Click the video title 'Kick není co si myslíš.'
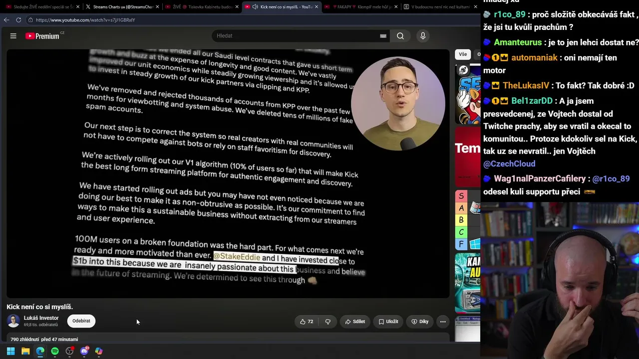 coord(39,307)
